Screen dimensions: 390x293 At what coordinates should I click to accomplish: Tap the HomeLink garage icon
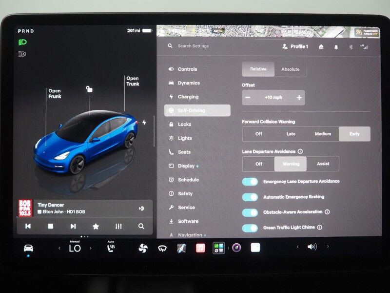(321, 46)
